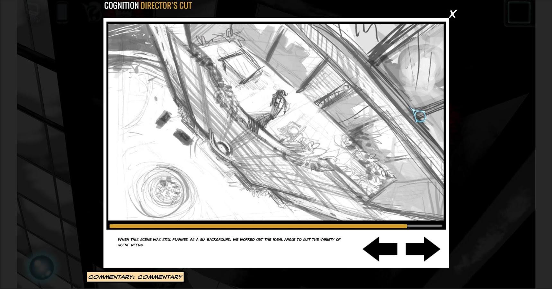Activate the glowing orb in bottom-left corner
Image resolution: width=552 pixels, height=289 pixels.
41,267
